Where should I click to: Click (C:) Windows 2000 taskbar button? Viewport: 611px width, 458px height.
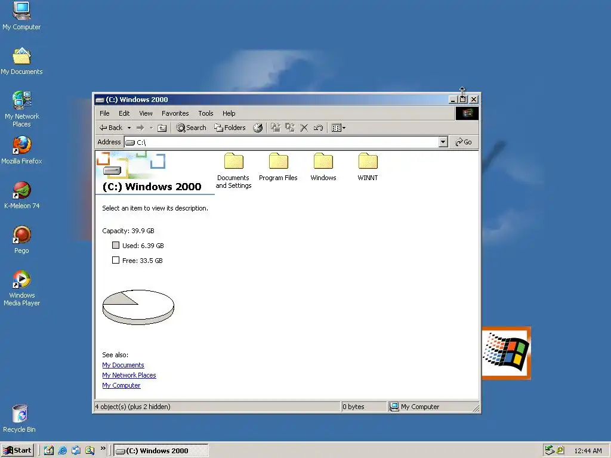161,451
